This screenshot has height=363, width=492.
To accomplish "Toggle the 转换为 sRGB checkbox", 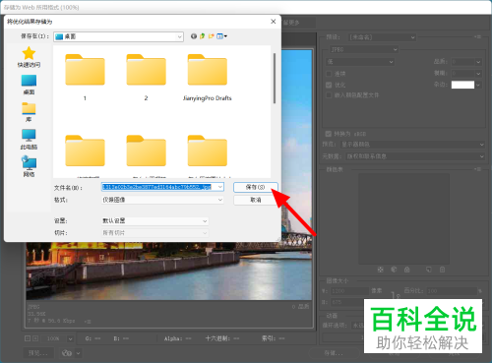I will 328,134.
